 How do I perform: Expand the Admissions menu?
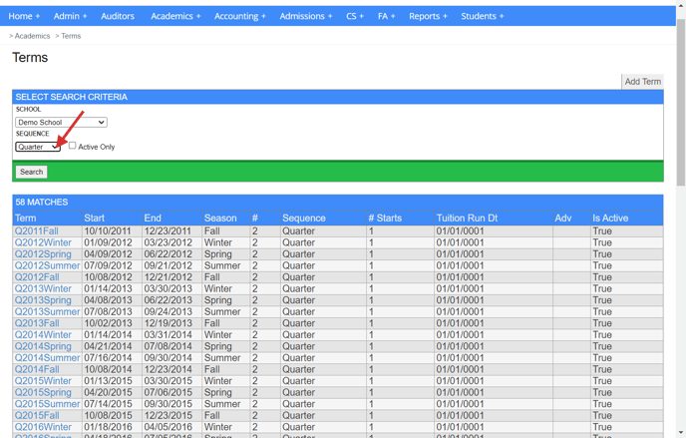pos(306,16)
